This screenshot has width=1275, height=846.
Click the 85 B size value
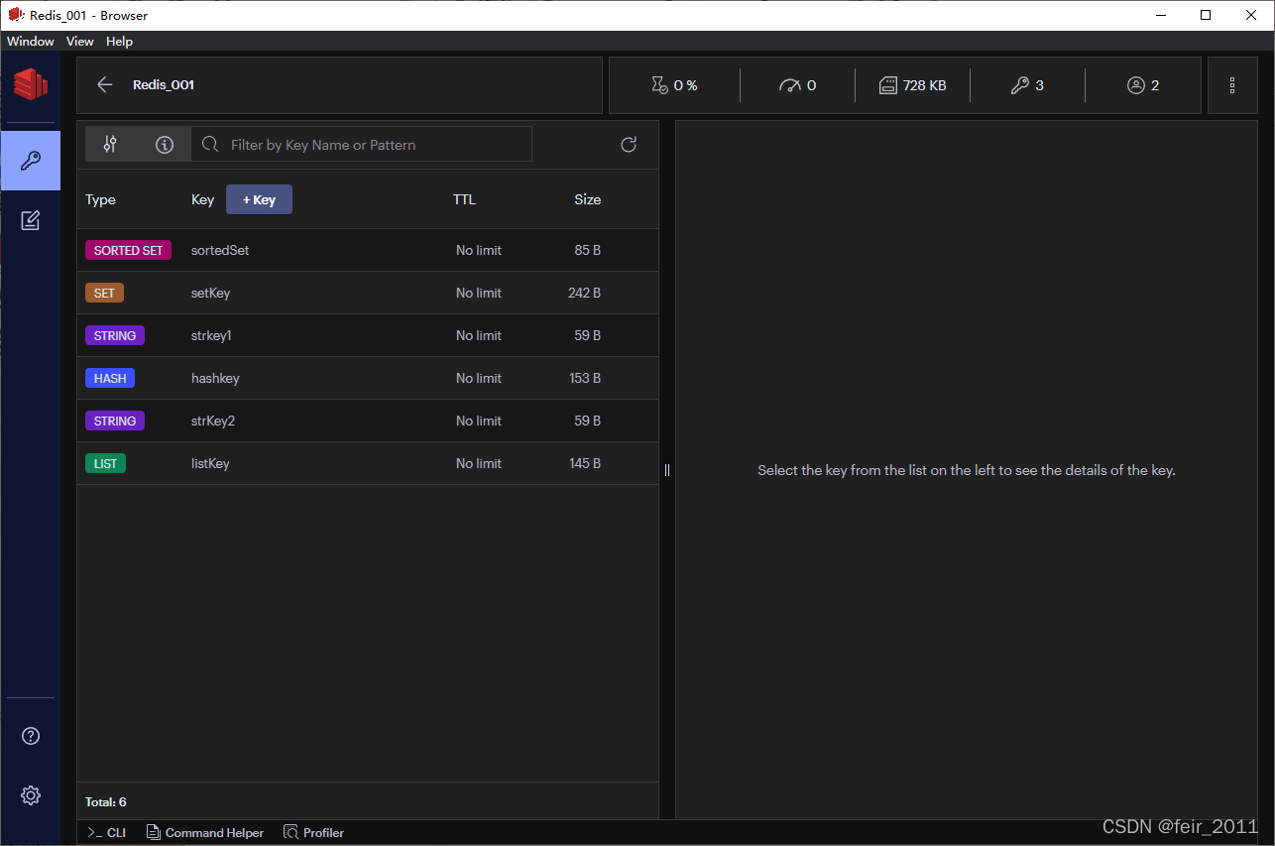click(588, 250)
